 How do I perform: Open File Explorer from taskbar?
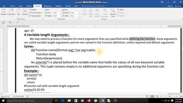point(69,100)
